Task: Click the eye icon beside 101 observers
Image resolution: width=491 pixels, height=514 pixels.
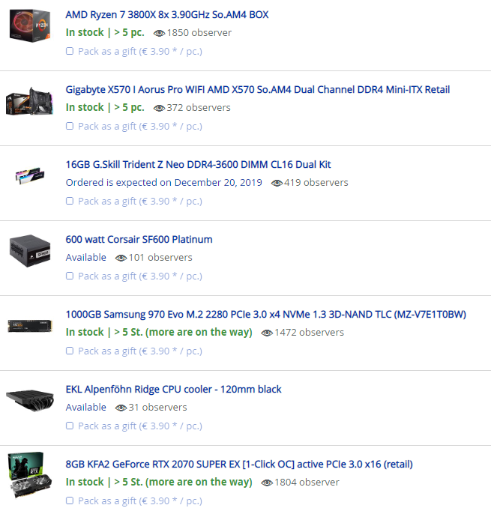Action: tap(121, 258)
